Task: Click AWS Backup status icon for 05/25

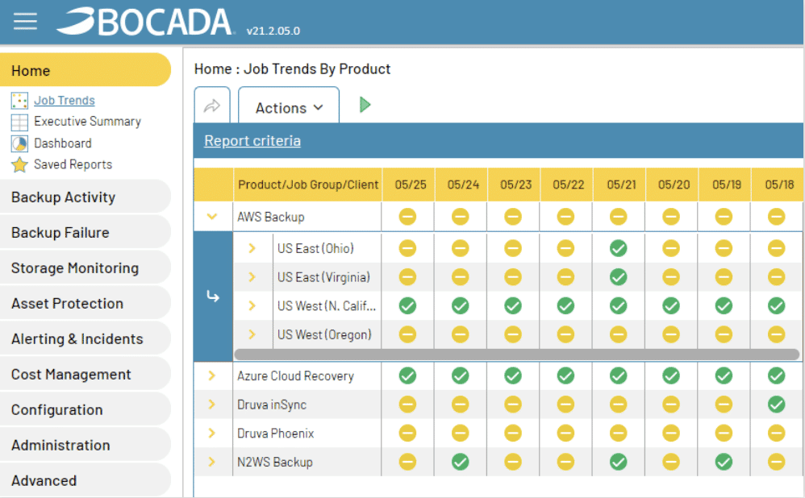Action: pos(407,217)
